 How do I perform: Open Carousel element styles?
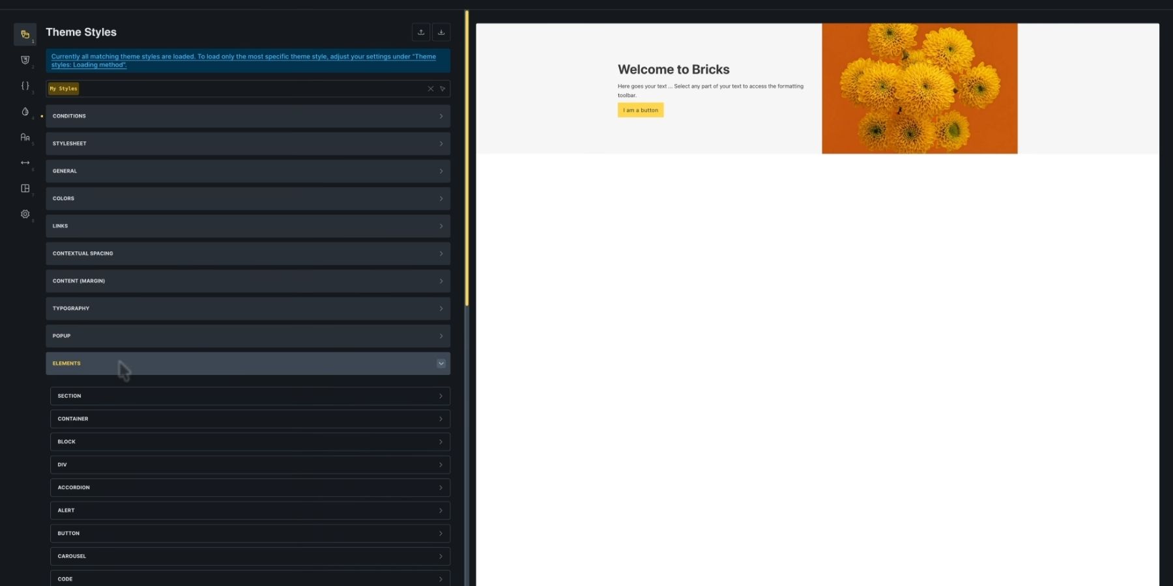[x=250, y=556]
